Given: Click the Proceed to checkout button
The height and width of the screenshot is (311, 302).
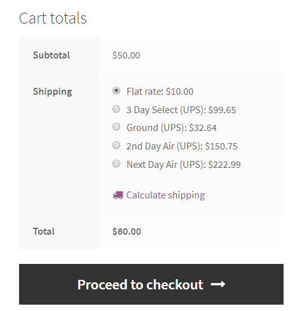Looking at the screenshot, I should pos(151,284).
